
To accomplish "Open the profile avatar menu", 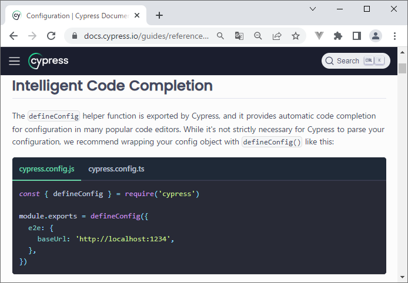I will (376, 36).
